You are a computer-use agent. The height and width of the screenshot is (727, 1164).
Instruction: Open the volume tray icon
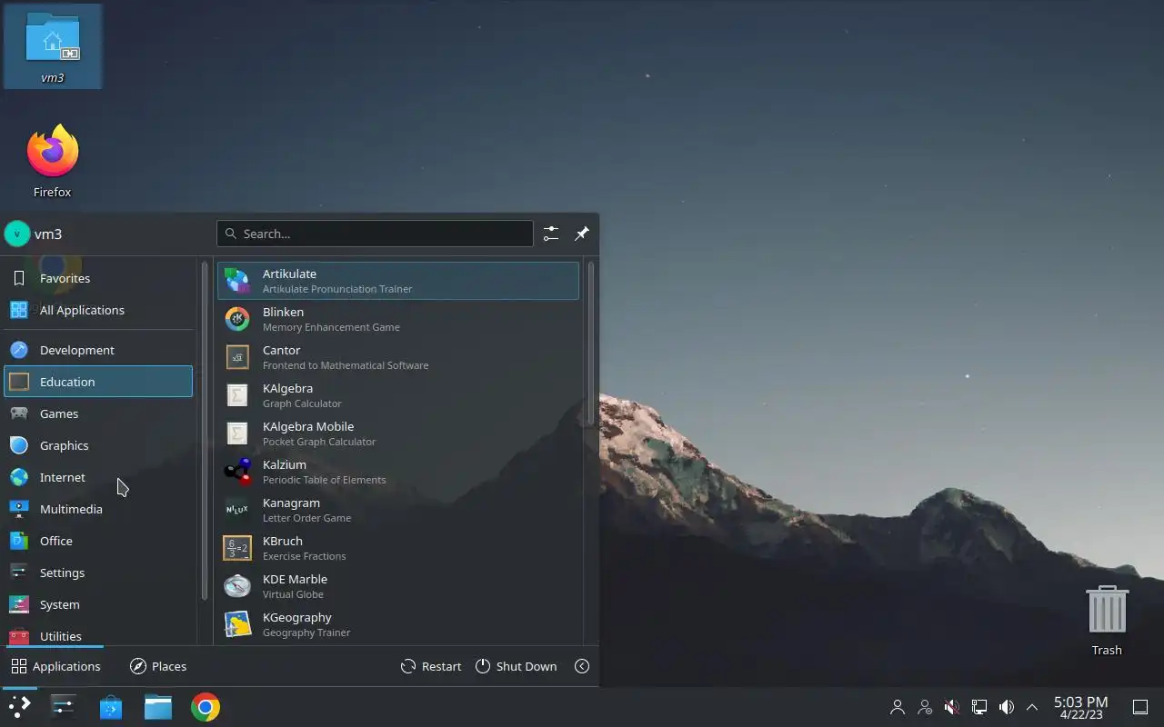coord(1007,707)
